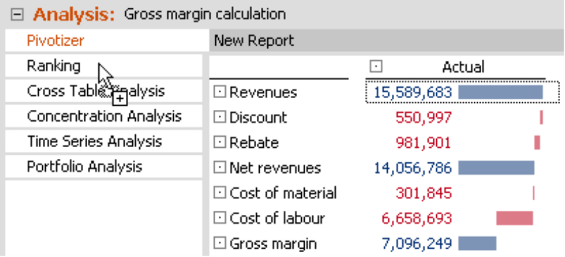Click the Cost of labour red bar
Screen dimensions: 565x257
514,218
